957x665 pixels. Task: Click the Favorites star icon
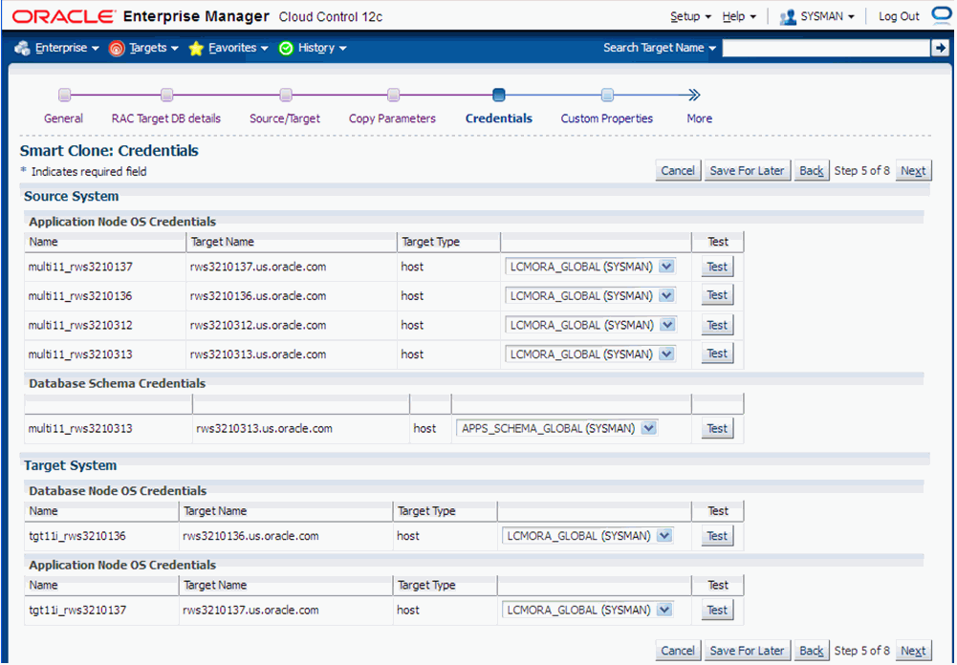tap(196, 48)
